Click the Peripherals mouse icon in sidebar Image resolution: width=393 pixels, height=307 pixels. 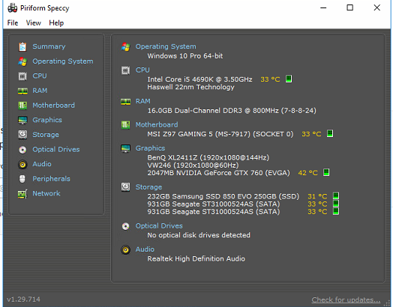(x=22, y=179)
